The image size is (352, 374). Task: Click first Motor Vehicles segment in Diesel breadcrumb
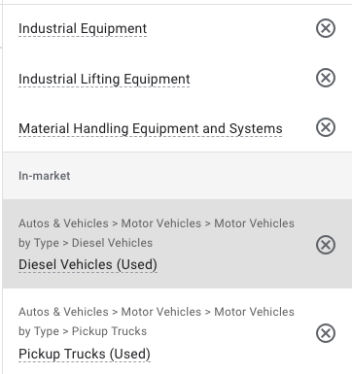[x=161, y=223]
